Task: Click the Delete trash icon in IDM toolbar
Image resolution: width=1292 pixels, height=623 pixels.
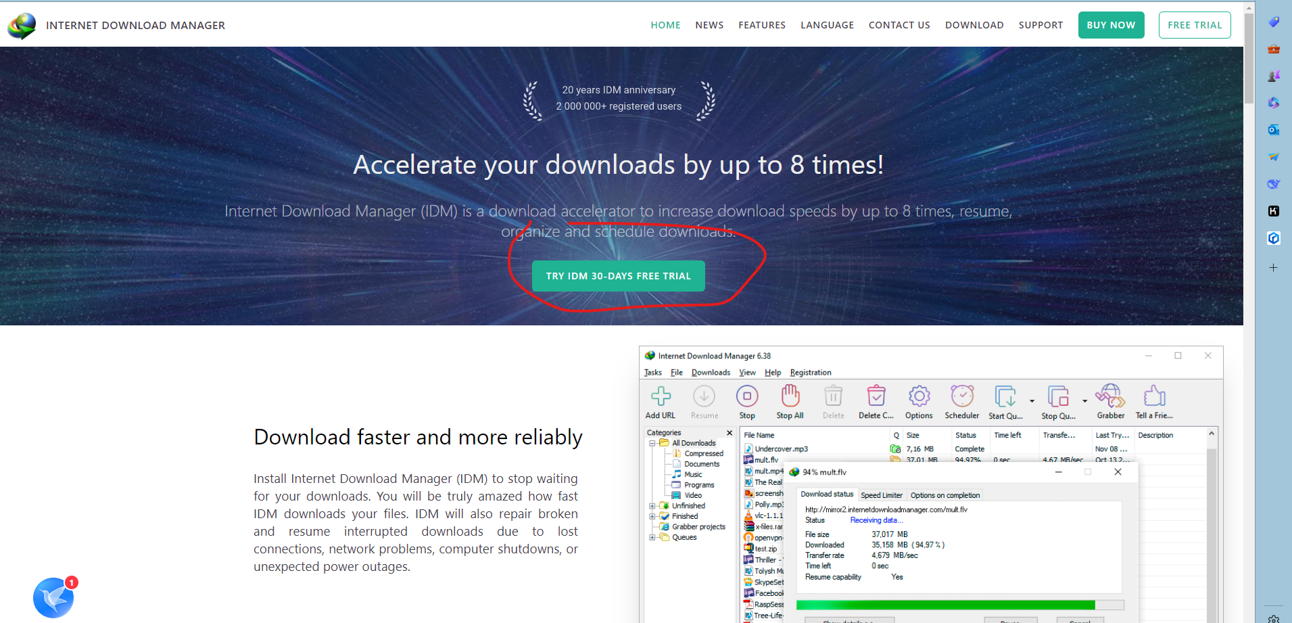Action: tap(834, 396)
